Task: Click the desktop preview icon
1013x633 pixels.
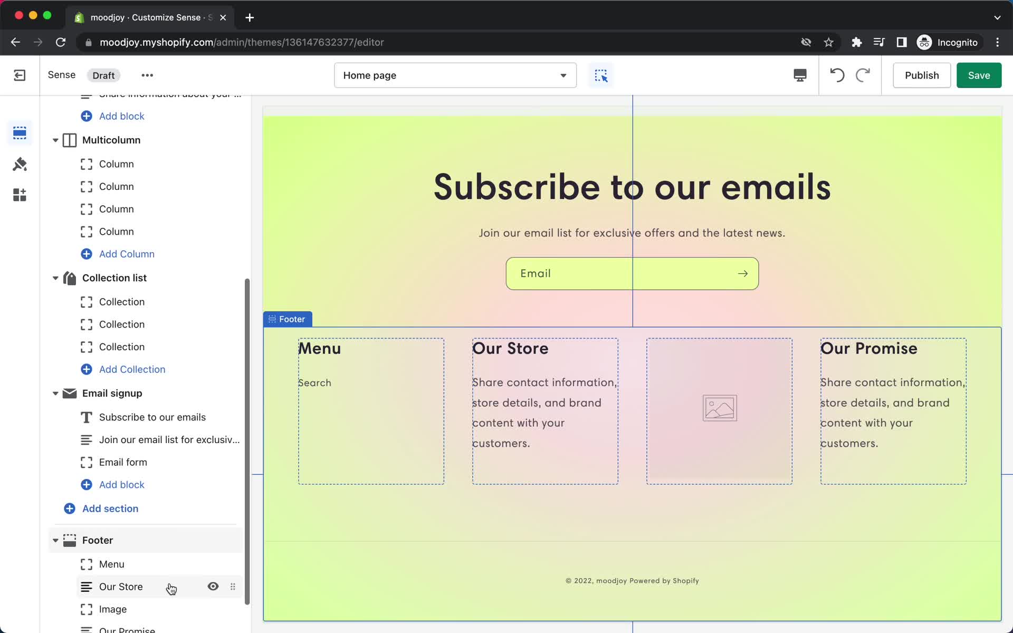Action: 799,75
